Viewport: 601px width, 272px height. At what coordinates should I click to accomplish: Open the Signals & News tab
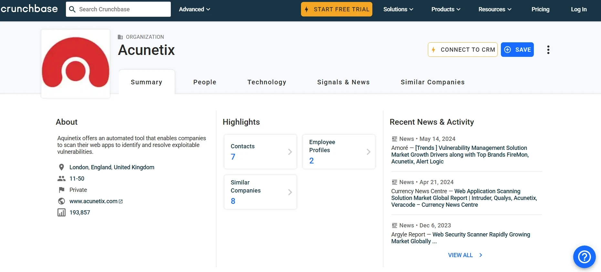(343, 82)
